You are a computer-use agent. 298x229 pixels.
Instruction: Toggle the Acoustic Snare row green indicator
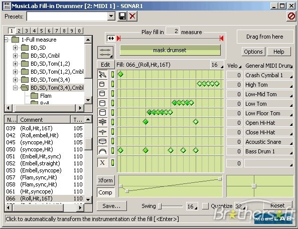[x=113, y=141]
